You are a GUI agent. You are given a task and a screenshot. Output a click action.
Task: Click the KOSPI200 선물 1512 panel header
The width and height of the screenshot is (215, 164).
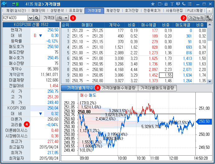[31, 24]
